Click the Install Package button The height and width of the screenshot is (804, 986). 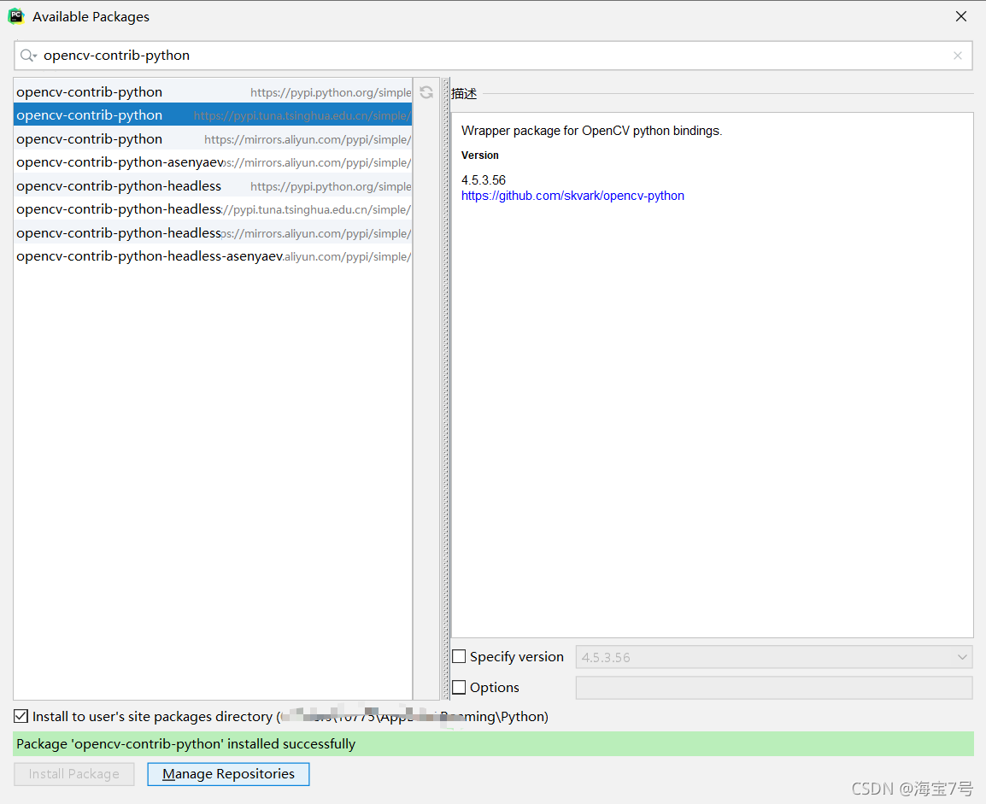point(74,774)
